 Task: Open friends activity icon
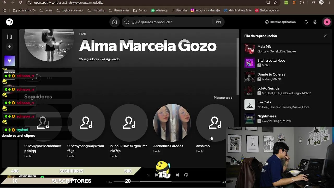[x=315, y=22]
